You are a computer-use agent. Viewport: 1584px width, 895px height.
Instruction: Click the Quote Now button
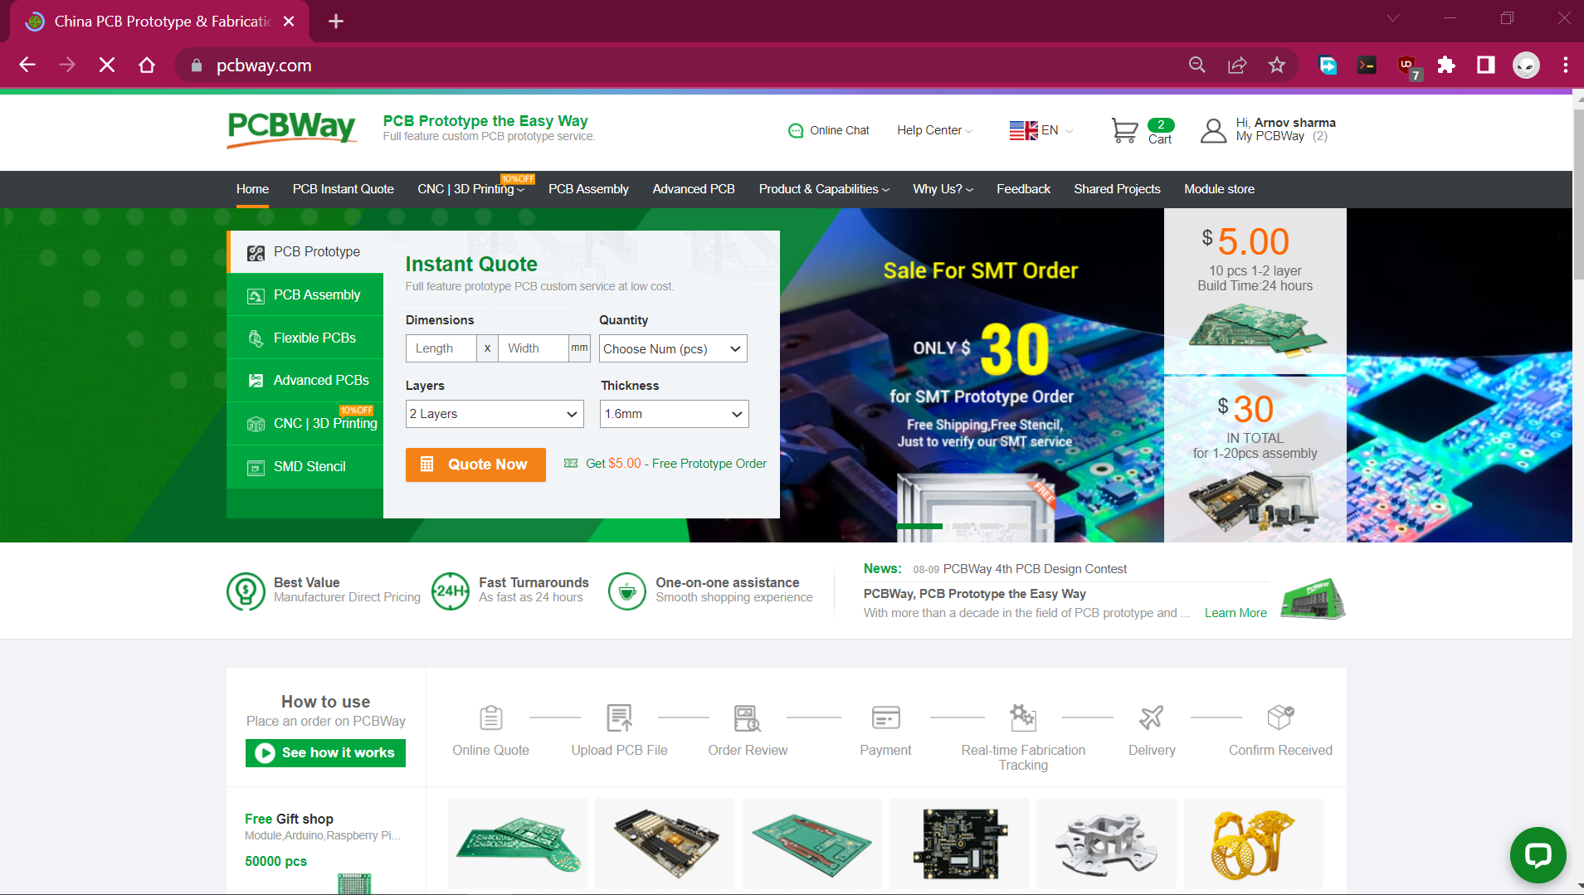click(475, 465)
